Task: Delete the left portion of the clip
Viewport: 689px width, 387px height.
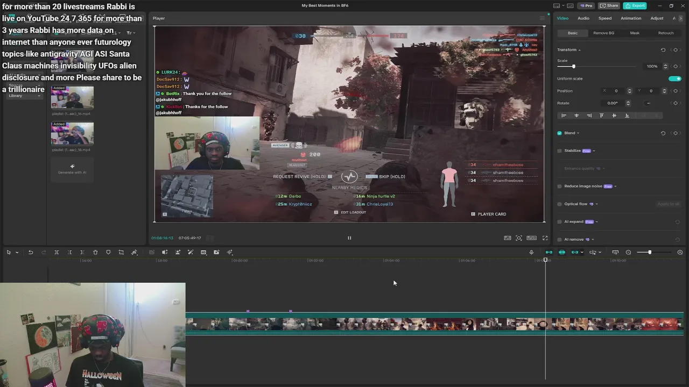Action: [69, 252]
